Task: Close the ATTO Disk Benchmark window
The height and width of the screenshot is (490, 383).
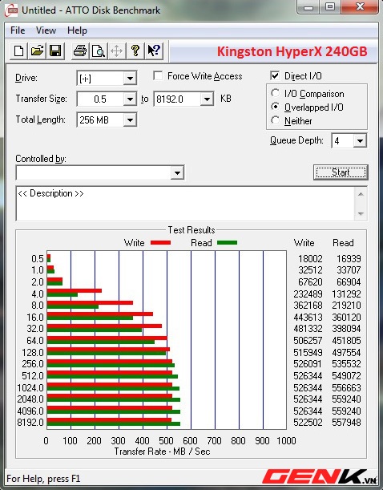Action: tap(361, 7)
